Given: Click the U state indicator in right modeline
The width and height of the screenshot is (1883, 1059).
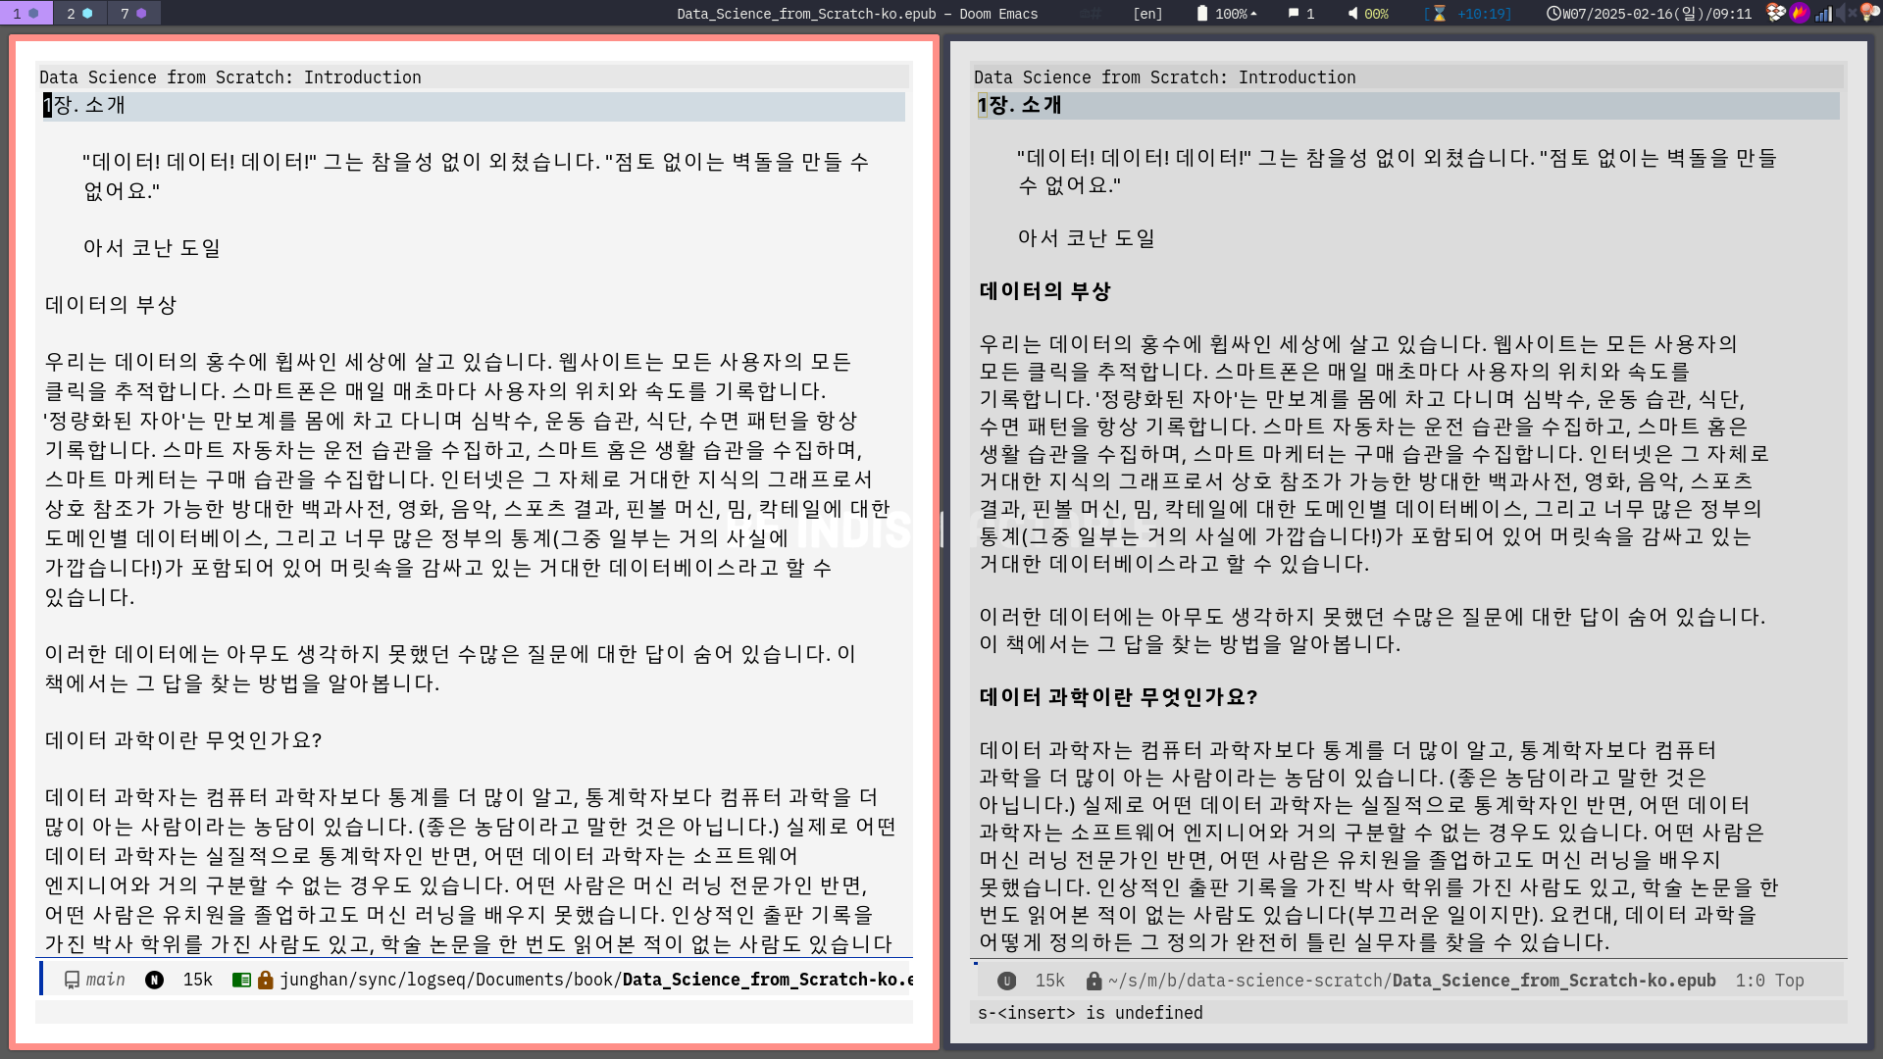Looking at the screenshot, I should pyautogui.click(x=1006, y=981).
